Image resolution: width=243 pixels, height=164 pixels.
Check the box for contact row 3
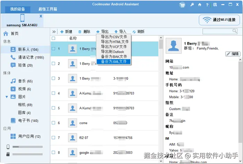pyautogui.click(x=53, y=78)
